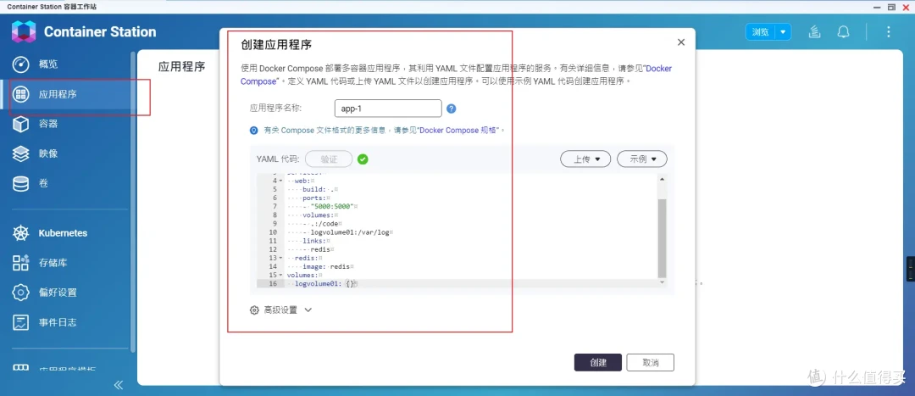Open the notifications bell icon
The width and height of the screenshot is (915, 396).
coord(843,31)
